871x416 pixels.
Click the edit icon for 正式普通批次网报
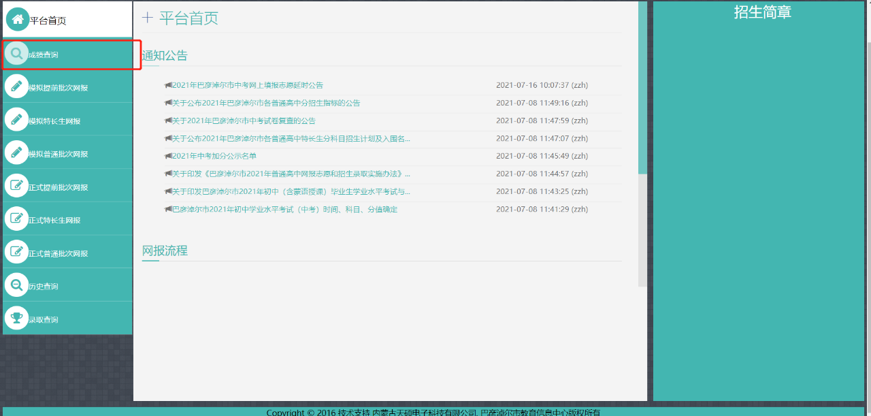(x=16, y=253)
